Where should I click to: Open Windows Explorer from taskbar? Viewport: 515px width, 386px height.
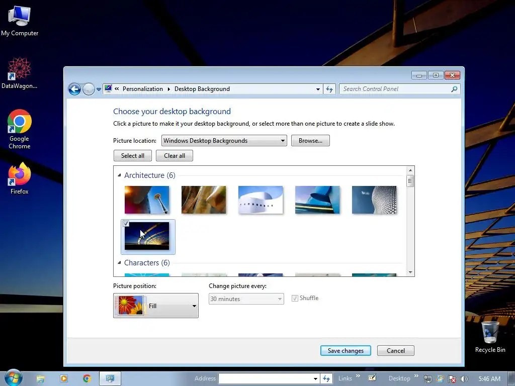[x=40, y=379]
